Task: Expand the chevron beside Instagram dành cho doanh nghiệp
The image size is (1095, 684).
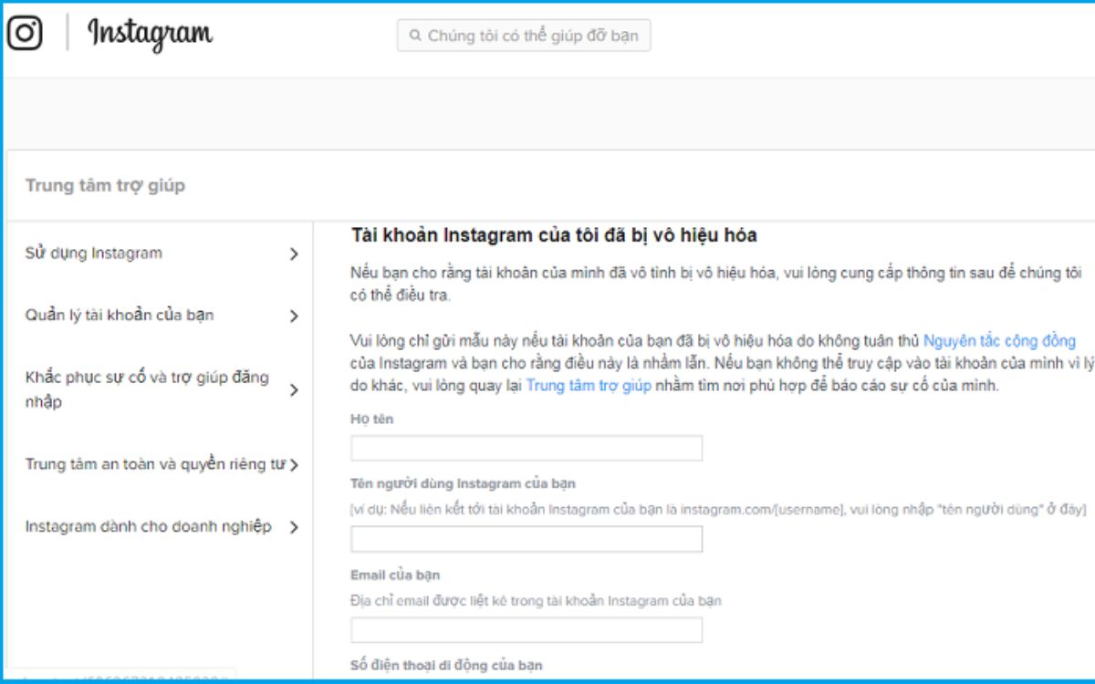Action: pos(294,527)
